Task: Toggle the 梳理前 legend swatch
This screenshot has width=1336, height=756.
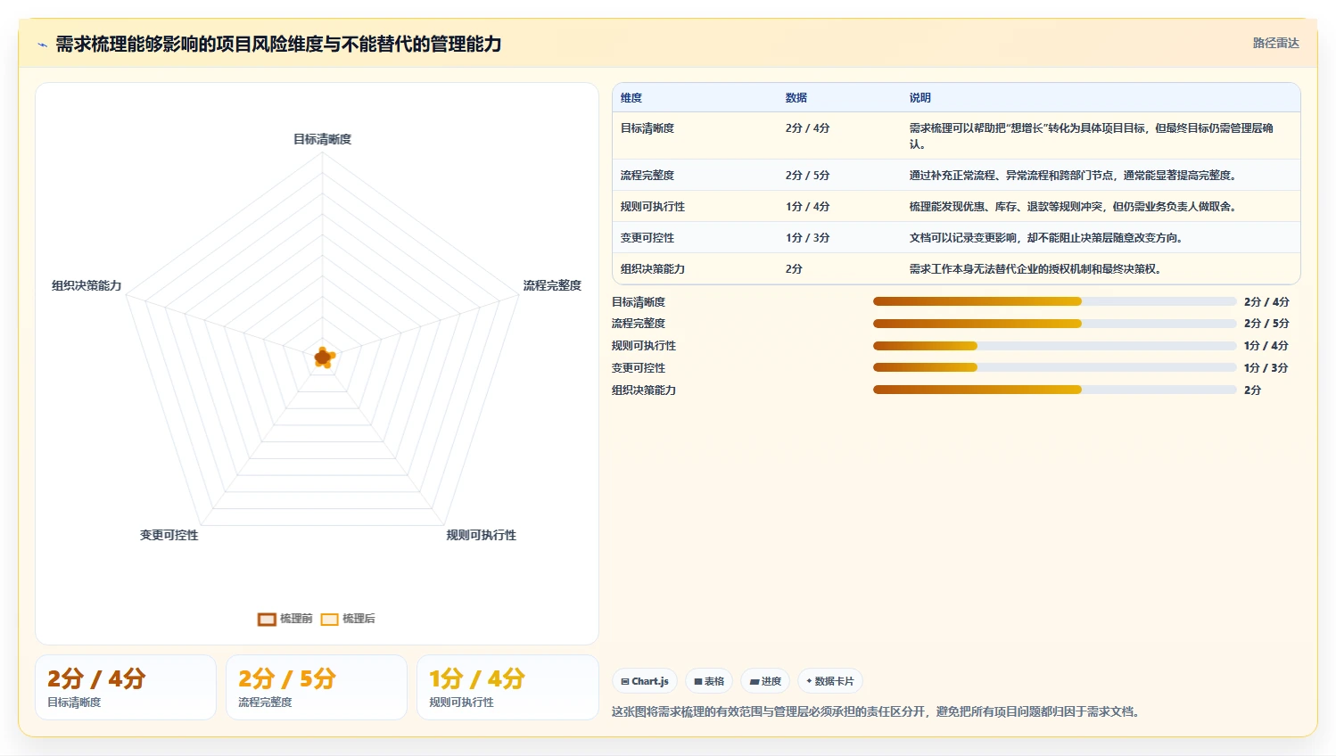Action: [x=267, y=619]
